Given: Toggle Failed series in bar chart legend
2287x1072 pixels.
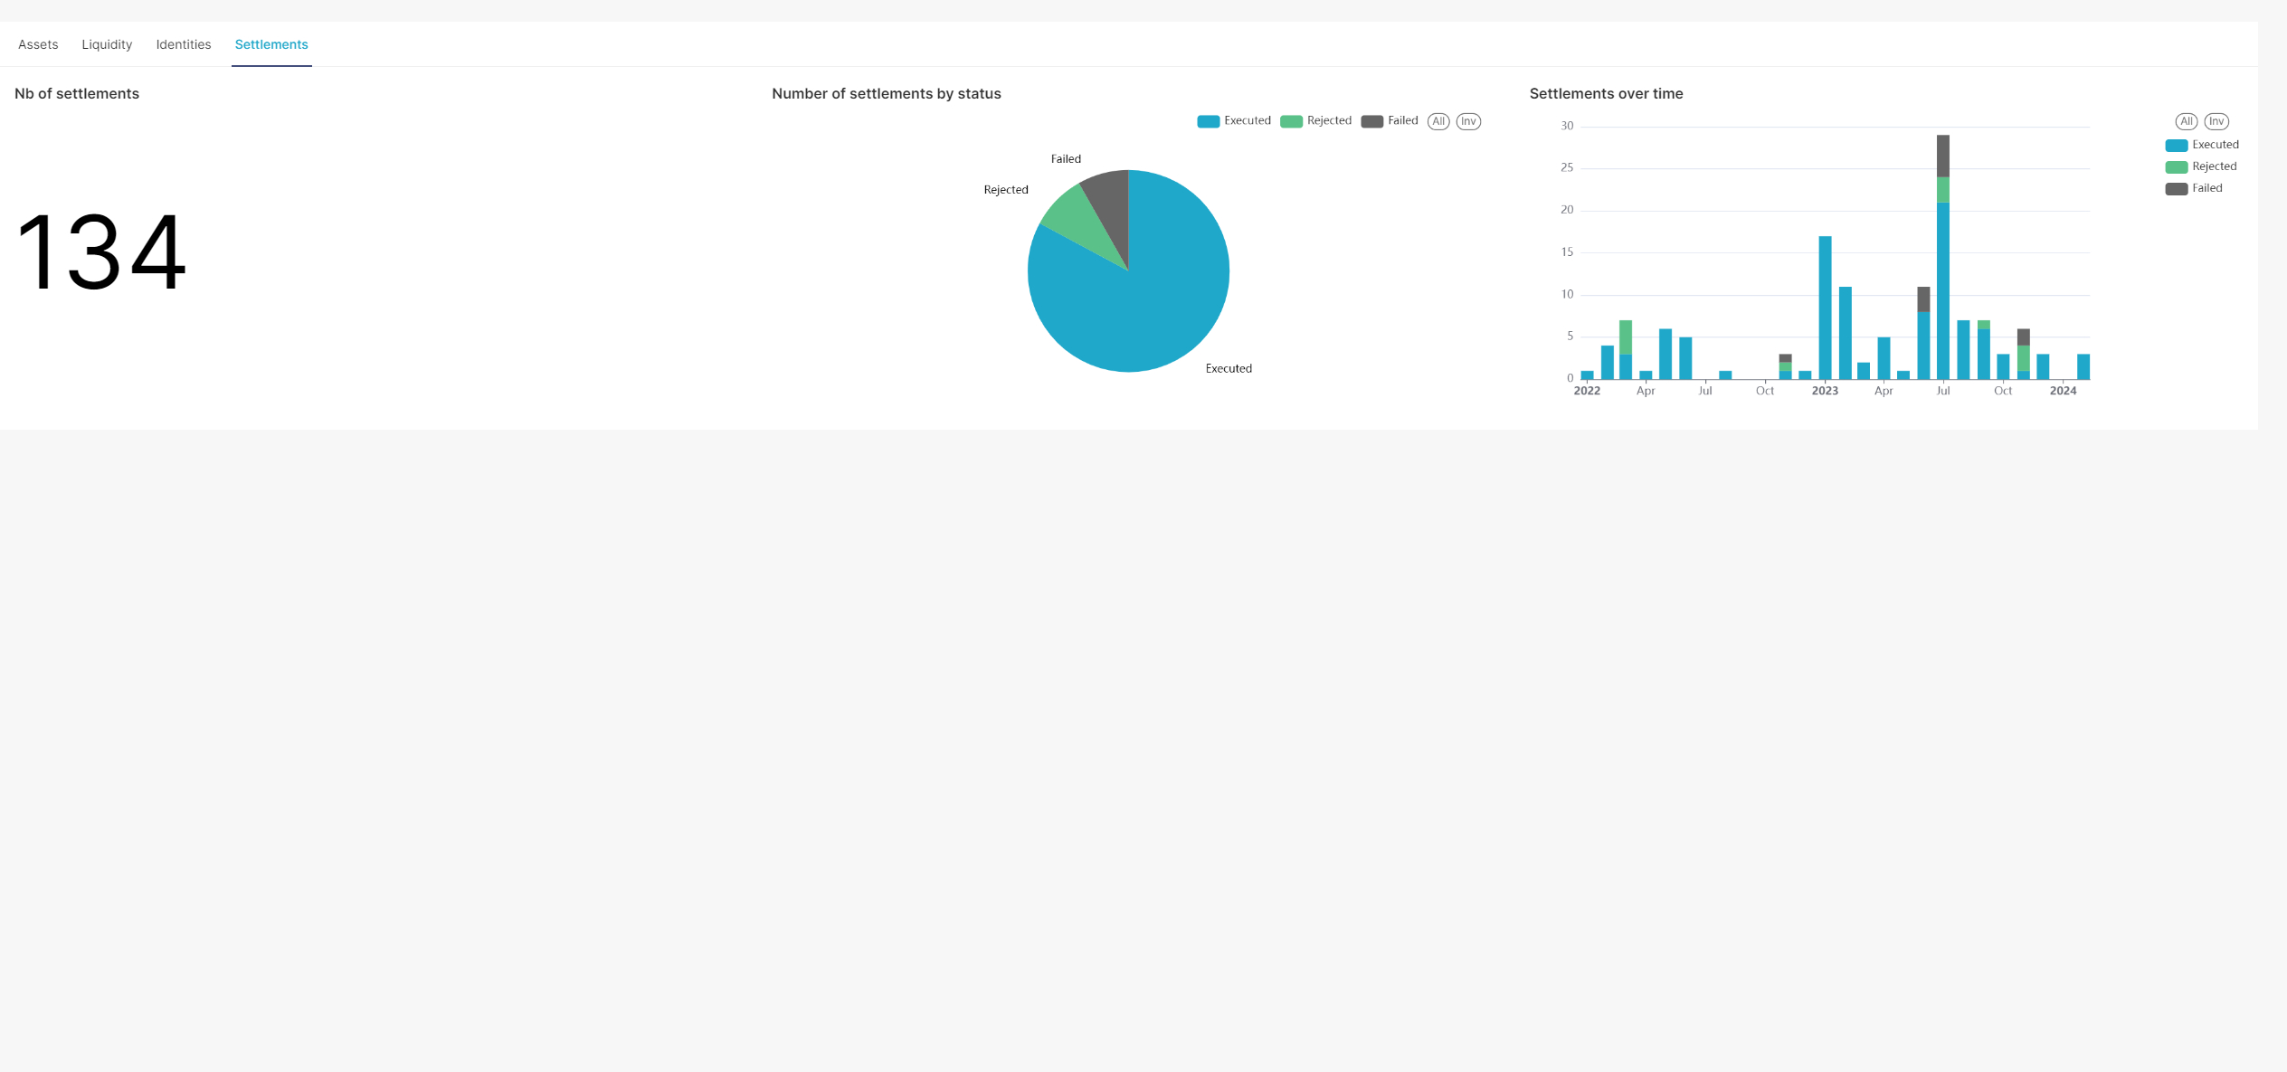Looking at the screenshot, I should [2206, 188].
